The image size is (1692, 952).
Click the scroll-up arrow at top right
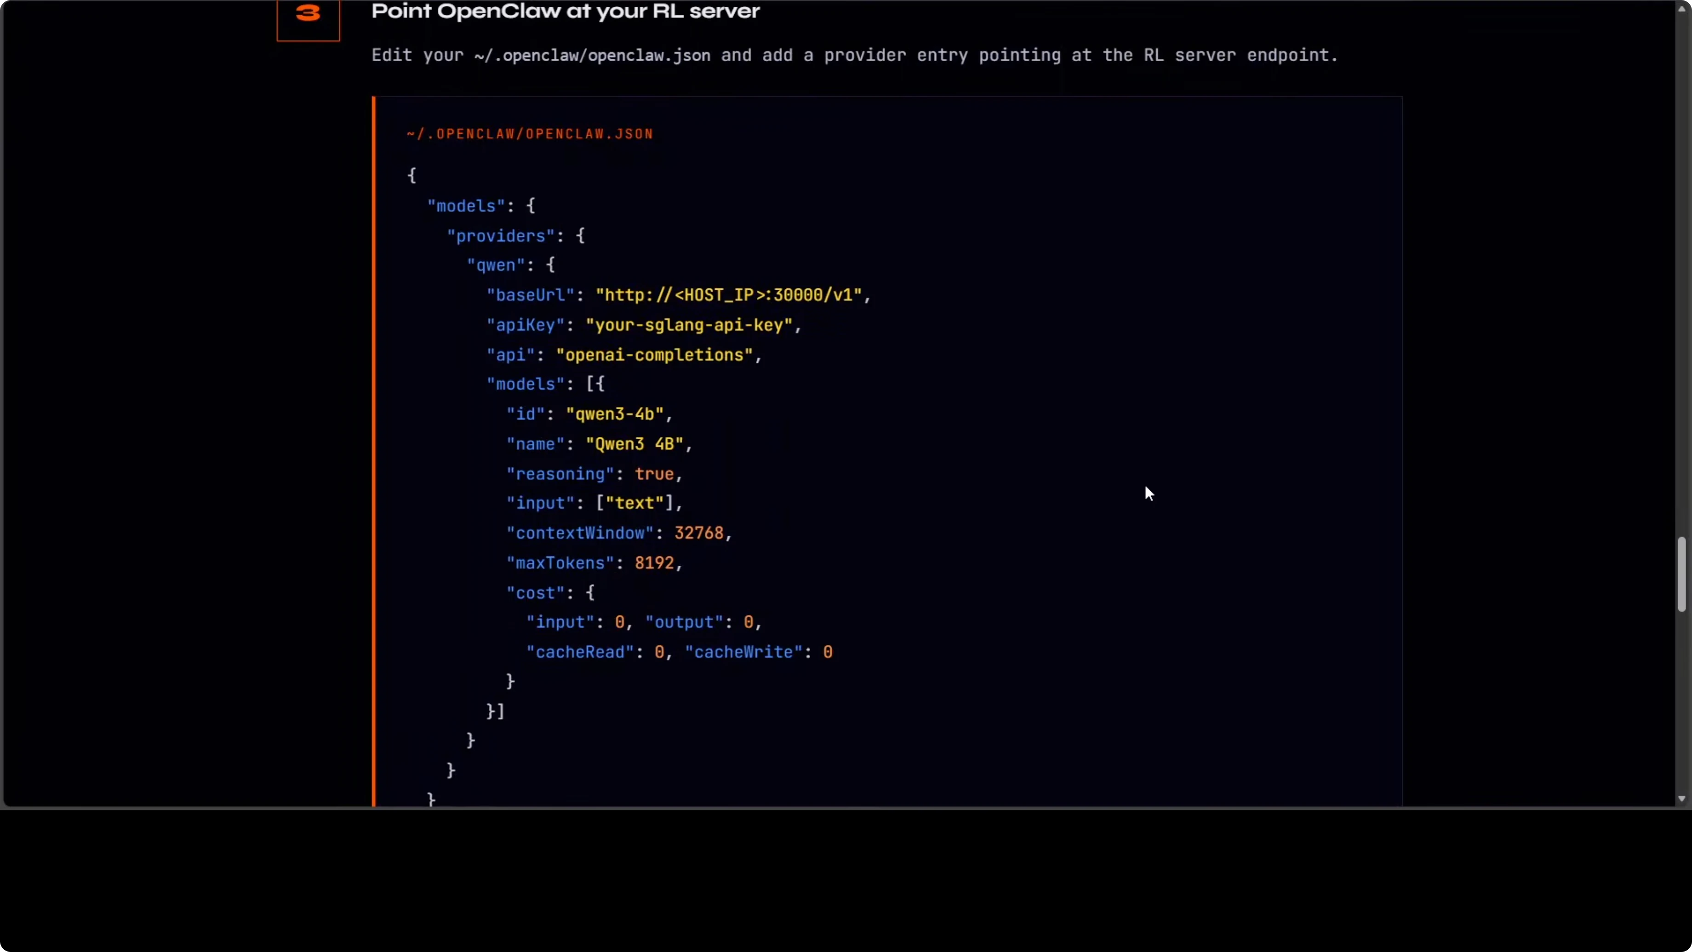point(1681,9)
